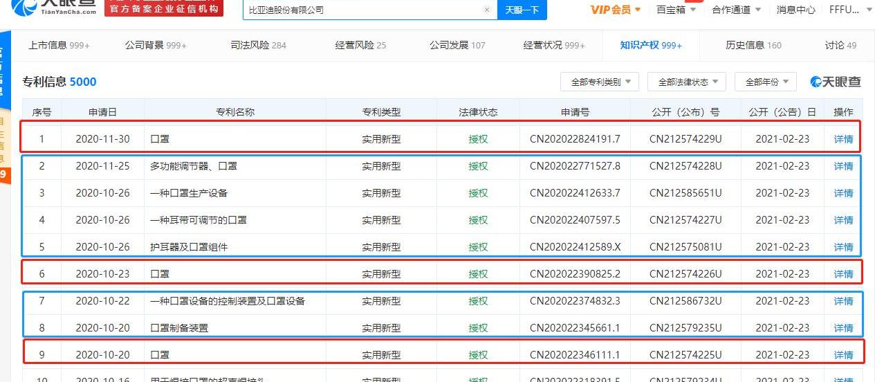Click the 专利信息 5000 section heading
This screenshot has width=875, height=382.
59,82
